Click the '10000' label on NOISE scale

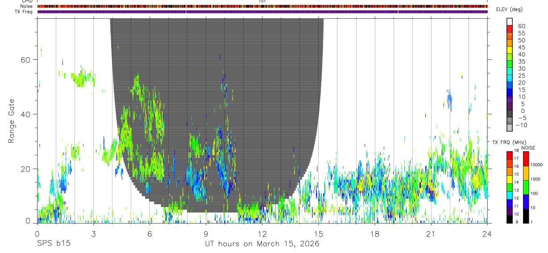click(x=537, y=165)
